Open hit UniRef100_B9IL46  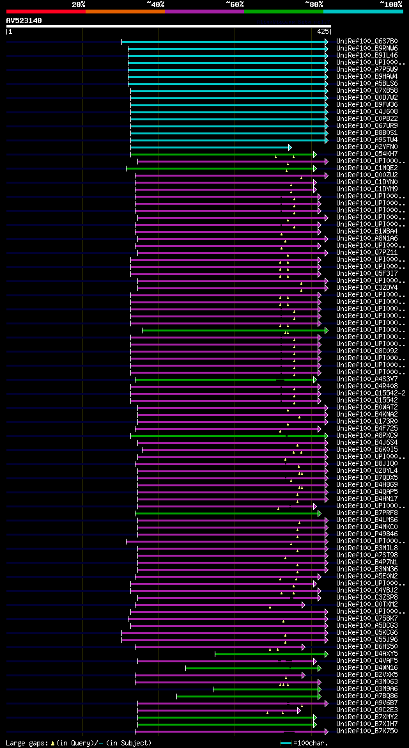367,55
